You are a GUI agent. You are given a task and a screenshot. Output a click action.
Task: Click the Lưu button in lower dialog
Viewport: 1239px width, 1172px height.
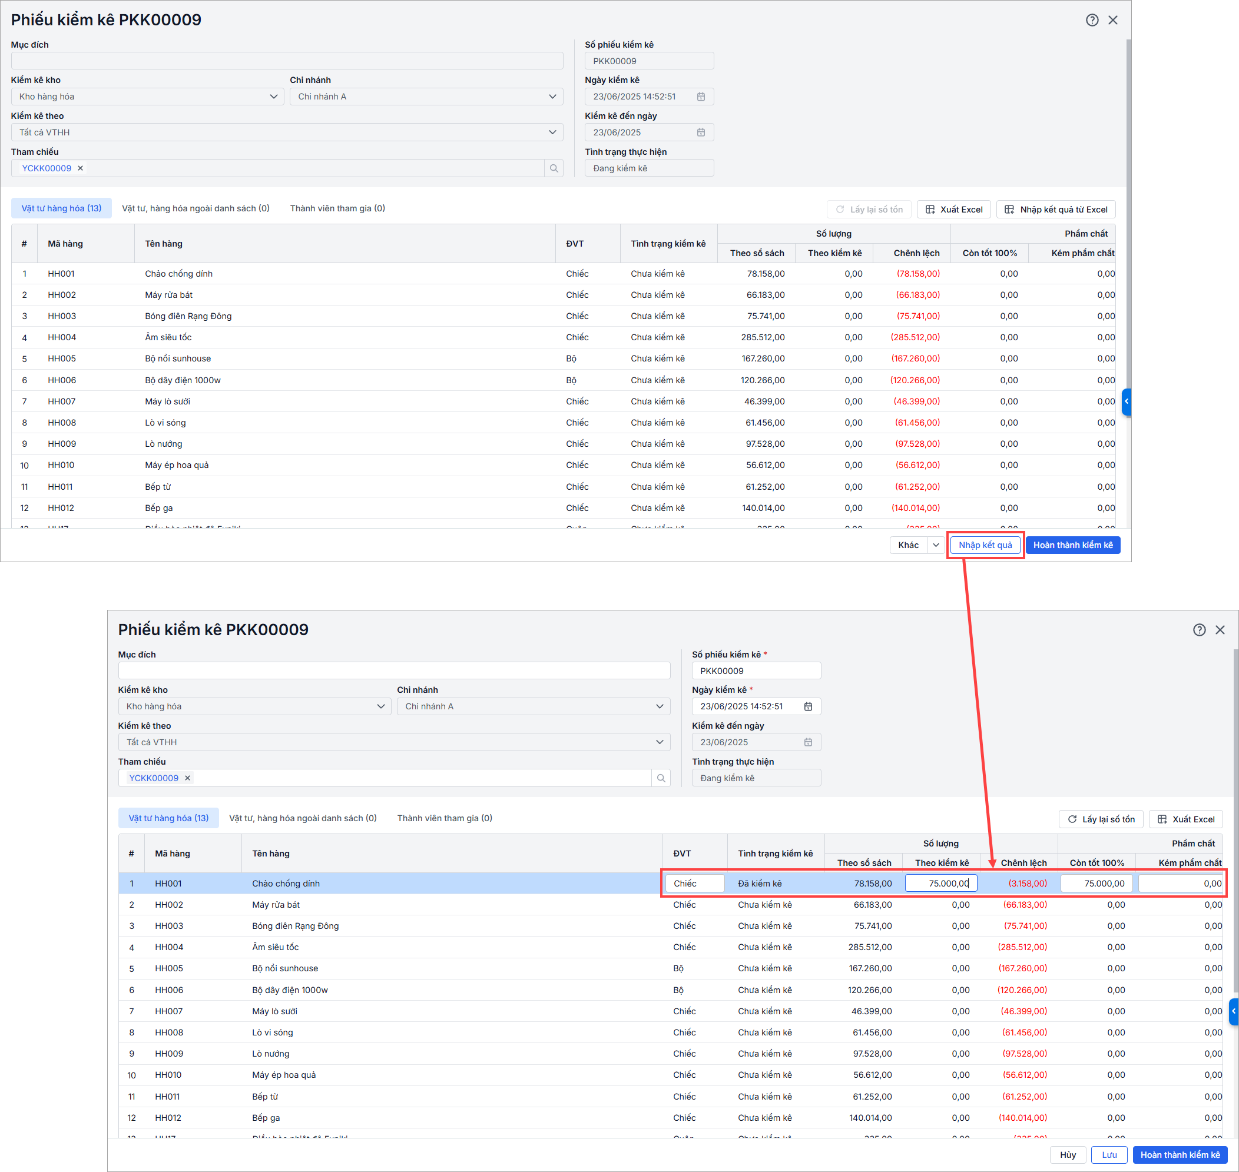1108,1154
